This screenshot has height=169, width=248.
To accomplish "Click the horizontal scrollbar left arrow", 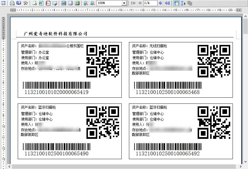I will point(9,166).
